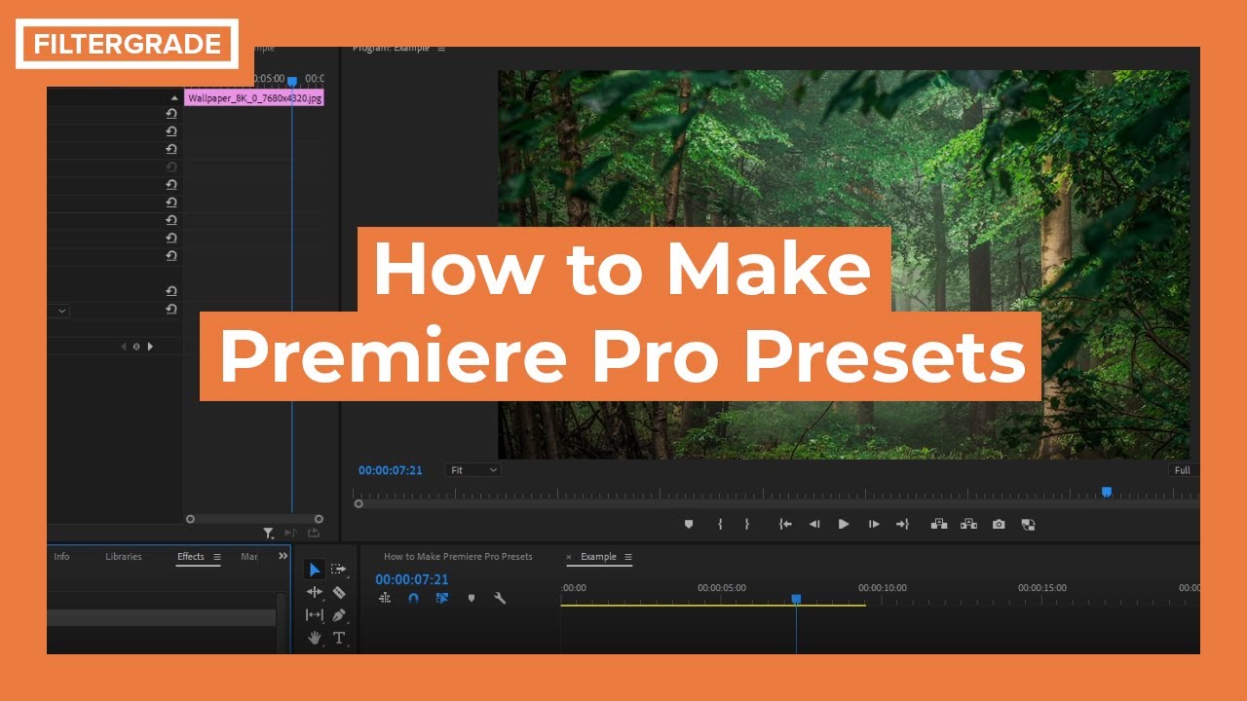This screenshot has height=701, width=1247.
Task: Switch to Markers tab
Action: pos(249,557)
